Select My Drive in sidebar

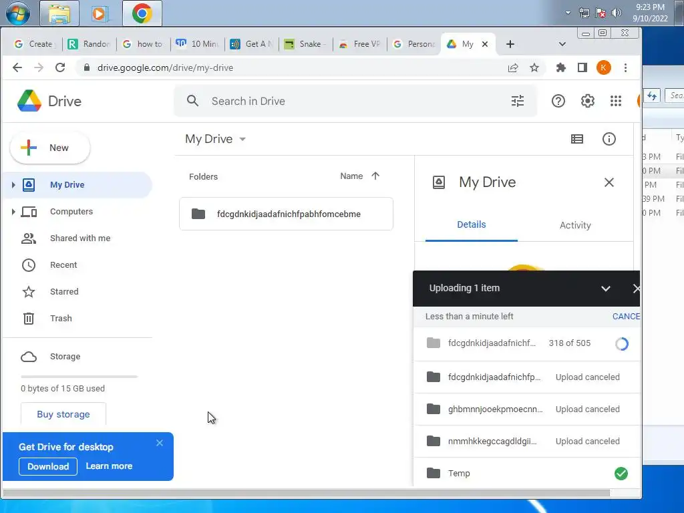pos(77,185)
